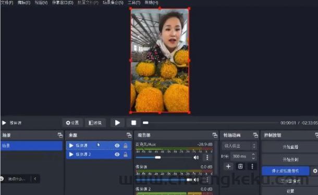
Task: Click the 开始直播 start streaming button
Action: click(x=290, y=147)
